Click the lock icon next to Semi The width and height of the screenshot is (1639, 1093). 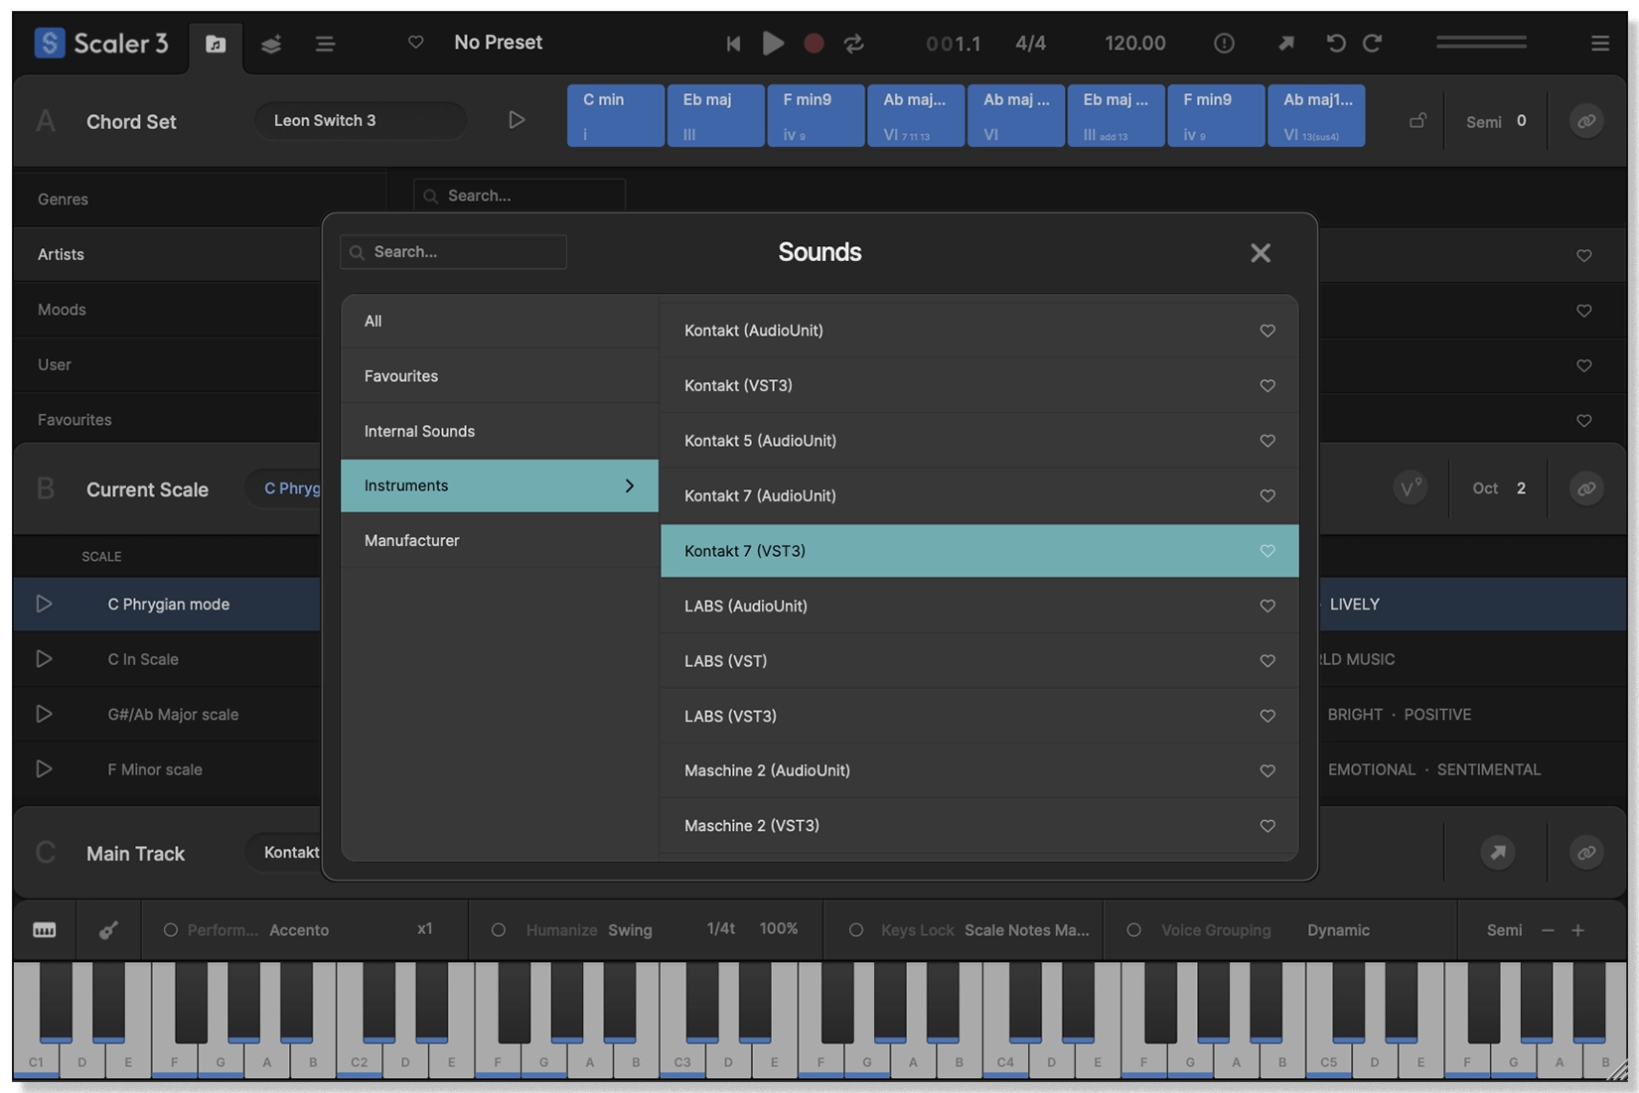(x=1418, y=121)
